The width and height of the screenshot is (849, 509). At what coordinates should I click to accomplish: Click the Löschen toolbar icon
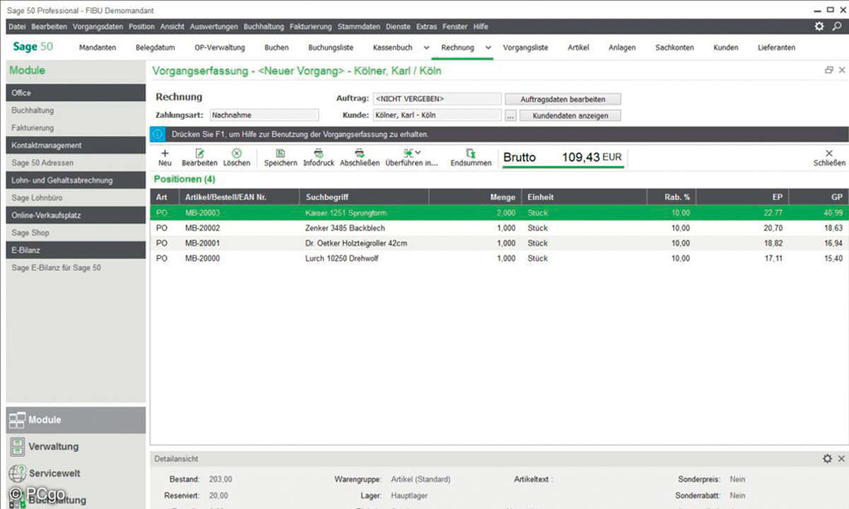point(236,153)
